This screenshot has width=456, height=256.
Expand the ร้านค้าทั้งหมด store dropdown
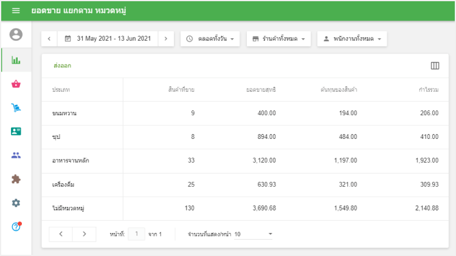(x=279, y=39)
